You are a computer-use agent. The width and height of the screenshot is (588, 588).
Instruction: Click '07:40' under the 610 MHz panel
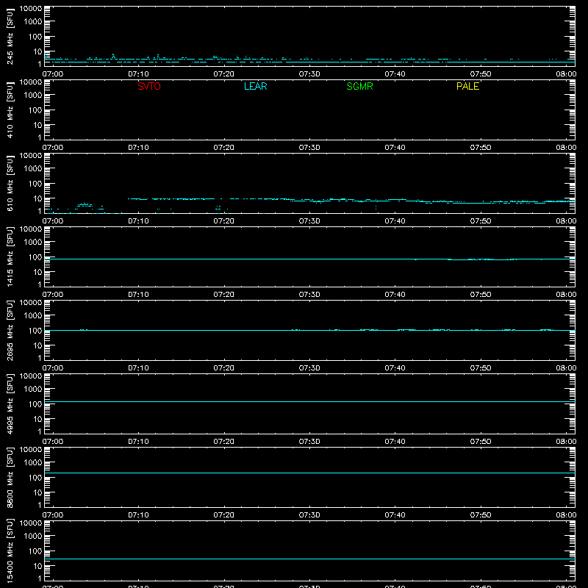(395, 221)
